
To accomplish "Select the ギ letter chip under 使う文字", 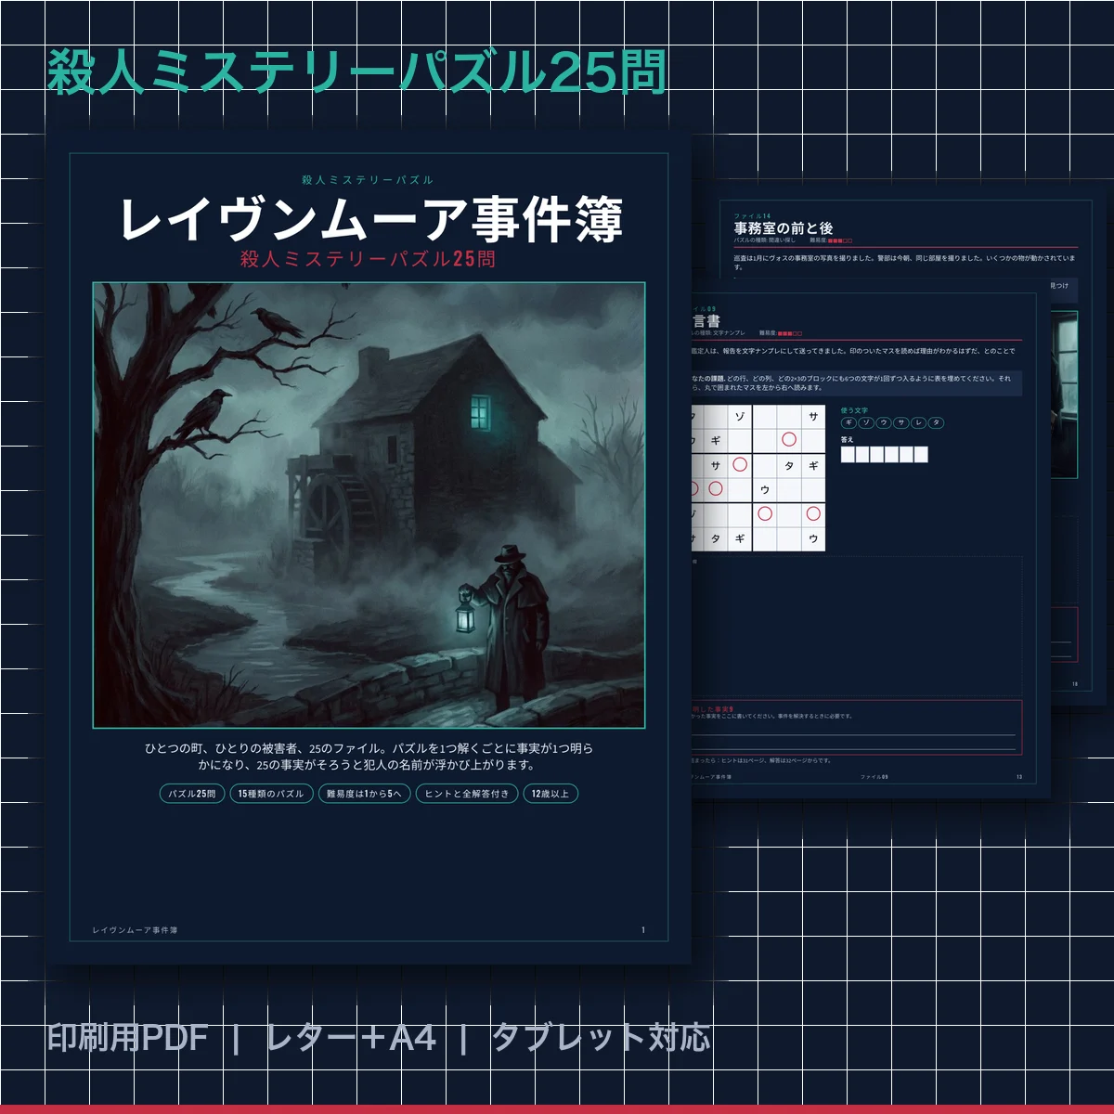I will (848, 422).
